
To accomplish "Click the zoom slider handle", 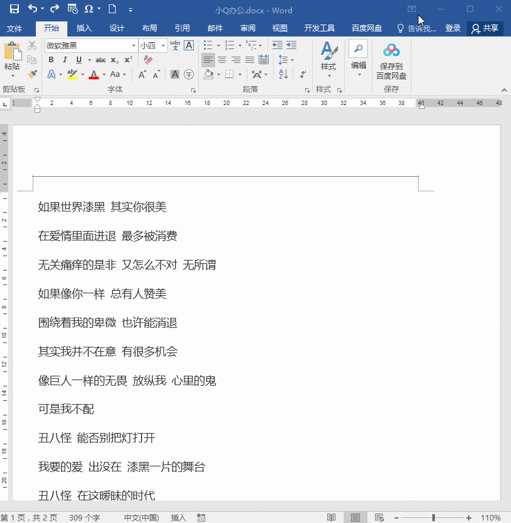I will [x=434, y=518].
